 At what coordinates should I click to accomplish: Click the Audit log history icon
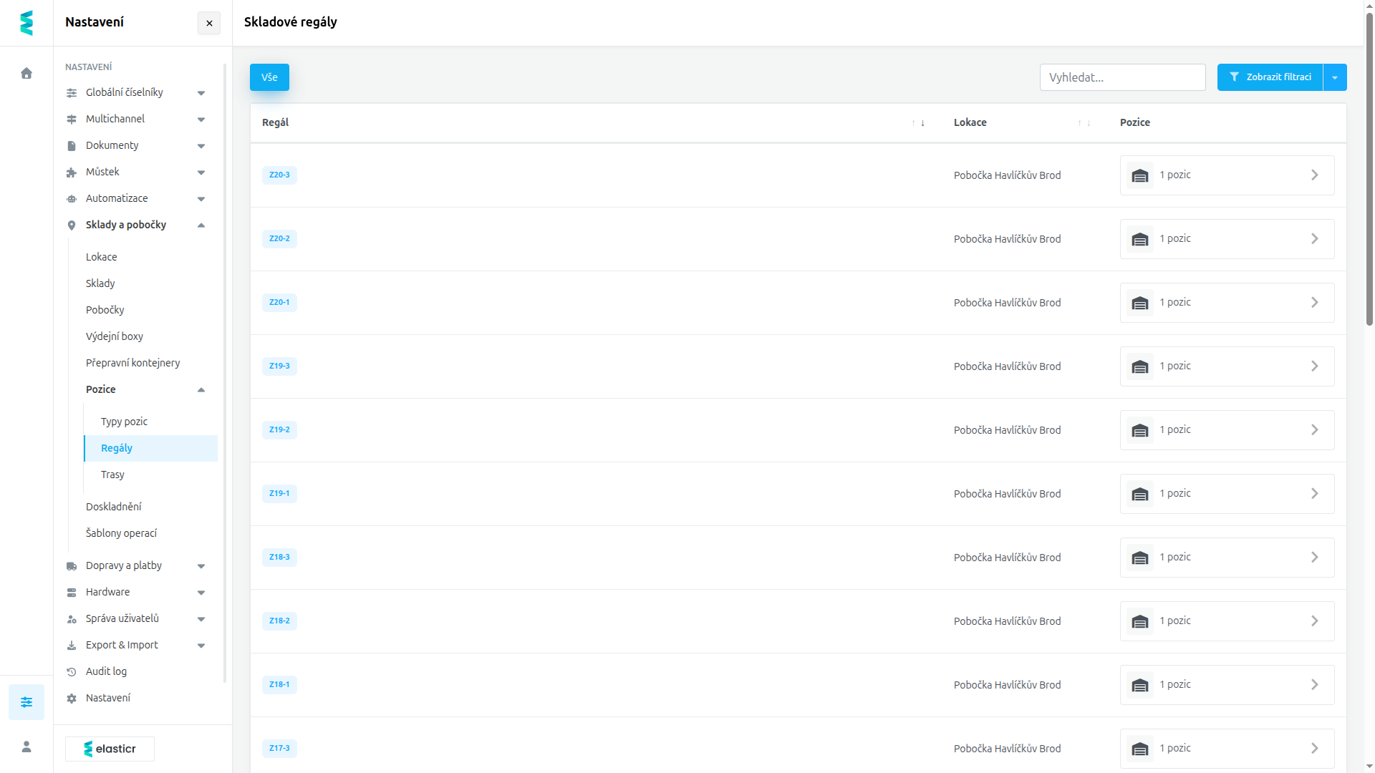72,672
